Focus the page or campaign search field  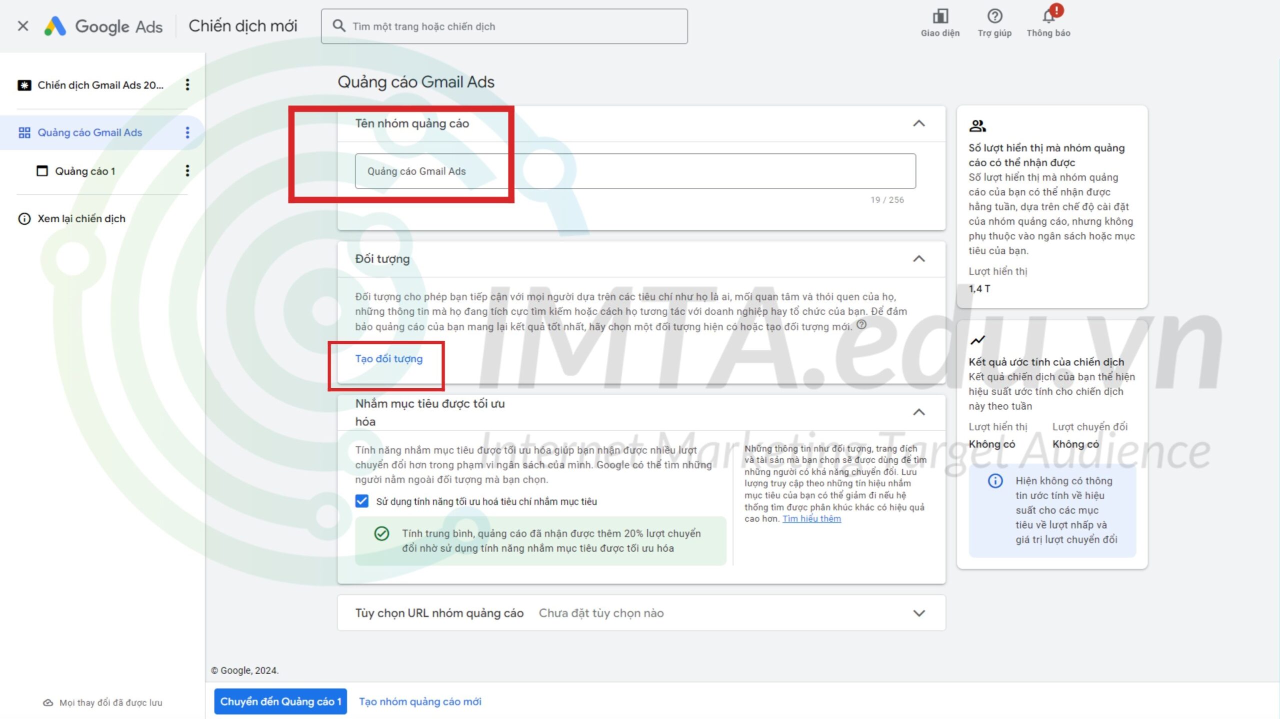pos(504,26)
